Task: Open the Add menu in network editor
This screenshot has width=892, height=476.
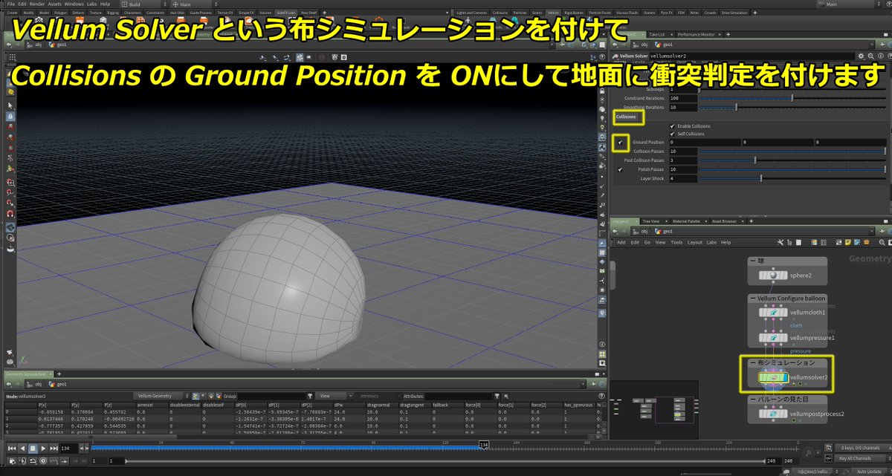Action: tap(621, 242)
